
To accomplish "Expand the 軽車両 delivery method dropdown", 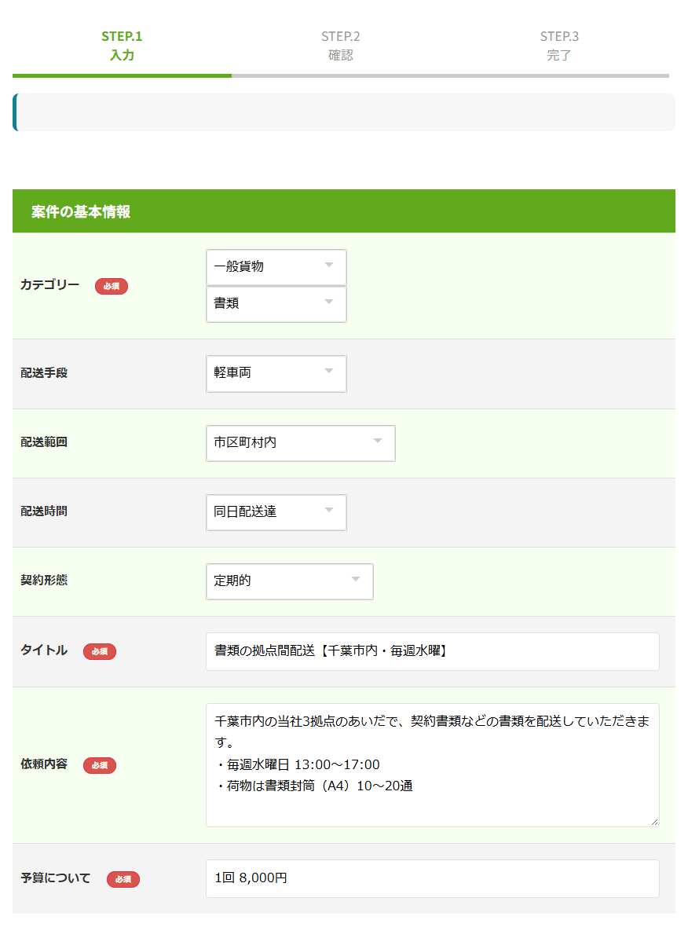I will 276,374.
